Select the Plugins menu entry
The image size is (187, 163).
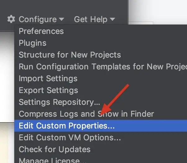point(33,43)
